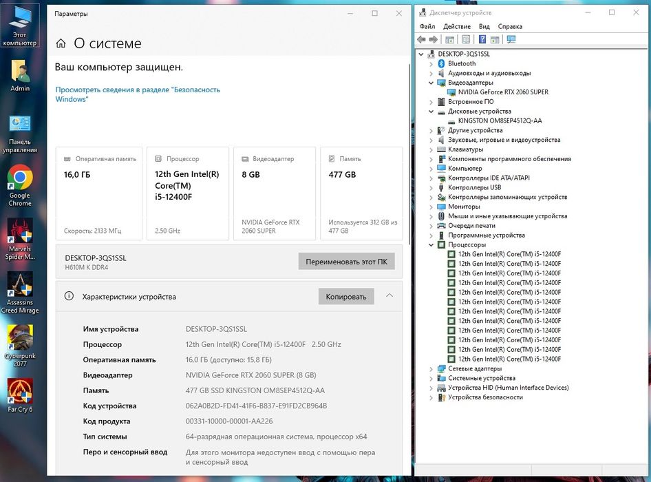Viewport: 651px width, 482px height.
Task: Click show/hide console tree toolbar icon
Action: tap(449, 39)
